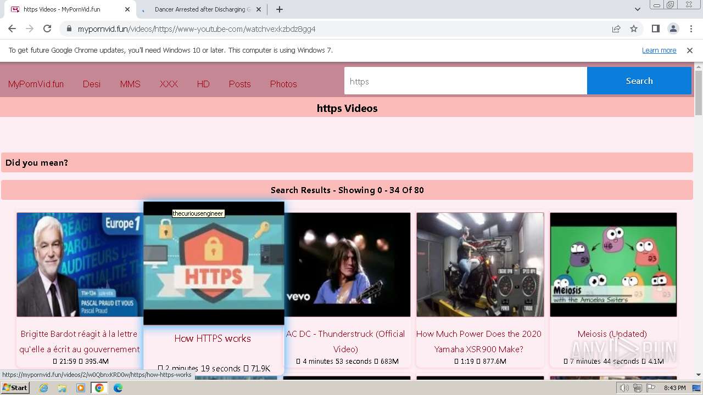Open 'How Much Power Does the 2020 Yamaha' link
703x395 pixels.
tap(479, 341)
